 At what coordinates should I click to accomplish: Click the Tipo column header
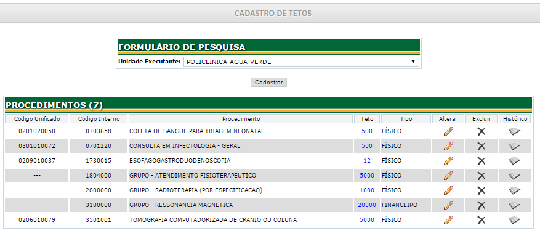click(x=406, y=119)
